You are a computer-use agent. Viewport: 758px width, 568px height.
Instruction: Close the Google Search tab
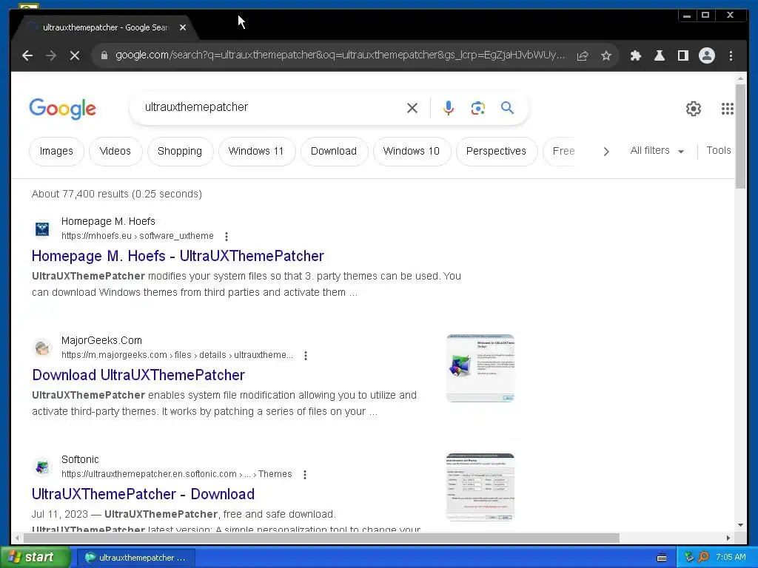[183, 27]
